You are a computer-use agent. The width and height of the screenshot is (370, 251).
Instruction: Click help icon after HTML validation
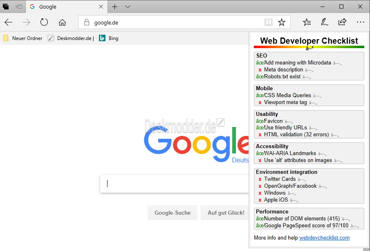coord(335,135)
